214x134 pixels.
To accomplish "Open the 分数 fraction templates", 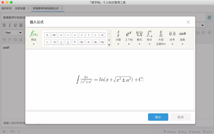I will (118, 37).
